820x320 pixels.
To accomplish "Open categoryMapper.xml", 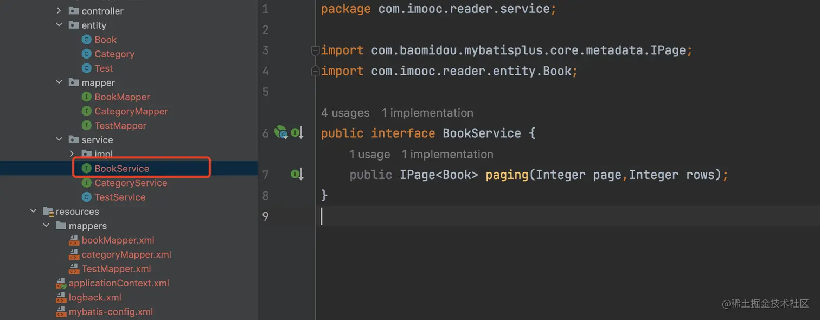I will (x=126, y=254).
